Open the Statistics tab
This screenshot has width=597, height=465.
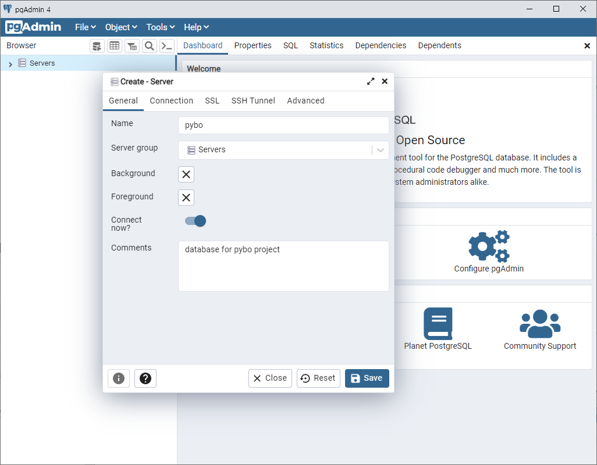[326, 45]
